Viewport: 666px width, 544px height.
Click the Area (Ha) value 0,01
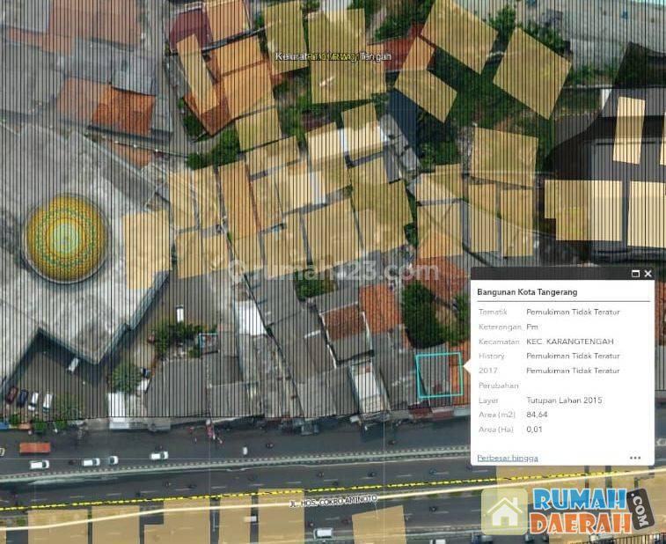pyautogui.click(x=534, y=429)
